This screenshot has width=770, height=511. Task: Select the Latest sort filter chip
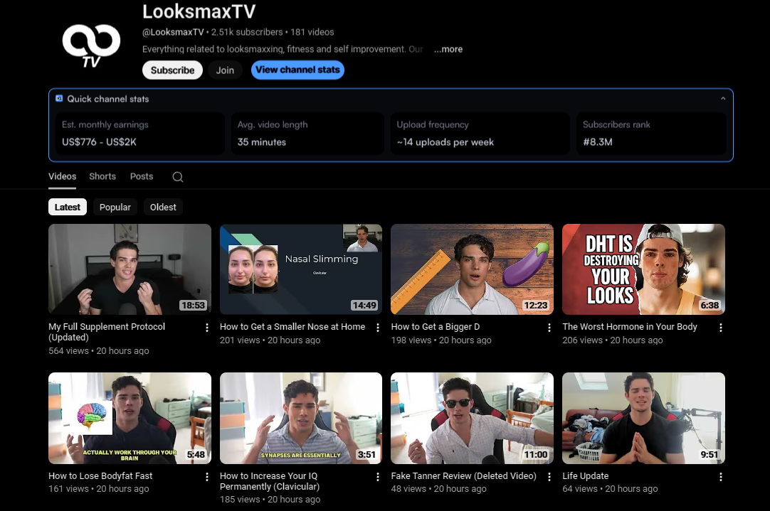[x=68, y=208]
